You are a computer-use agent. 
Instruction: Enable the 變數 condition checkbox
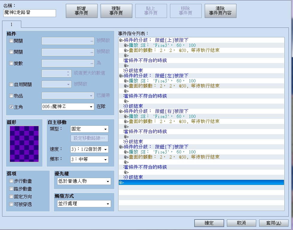11,63
